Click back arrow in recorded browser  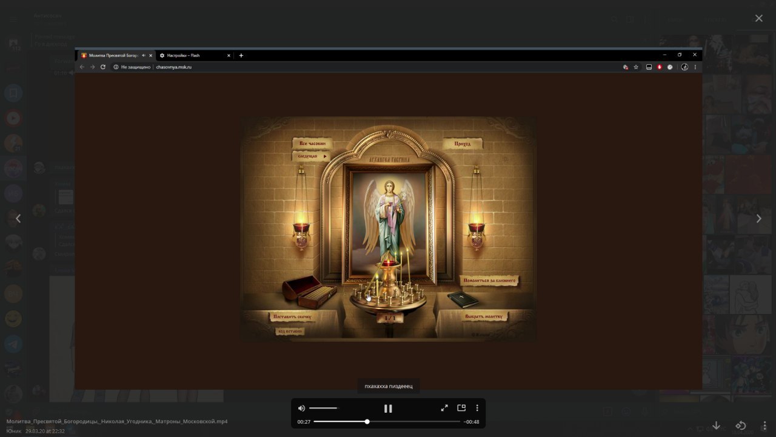point(82,67)
